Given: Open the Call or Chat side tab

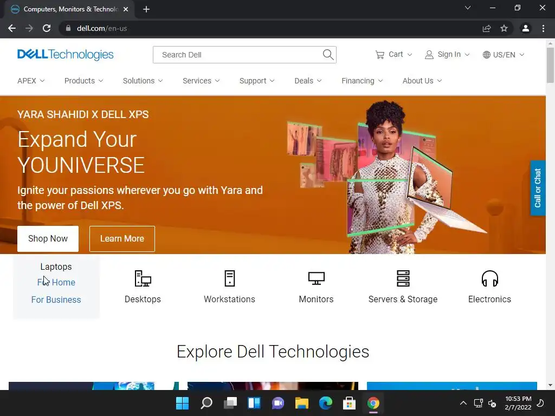Looking at the screenshot, I should [538, 188].
